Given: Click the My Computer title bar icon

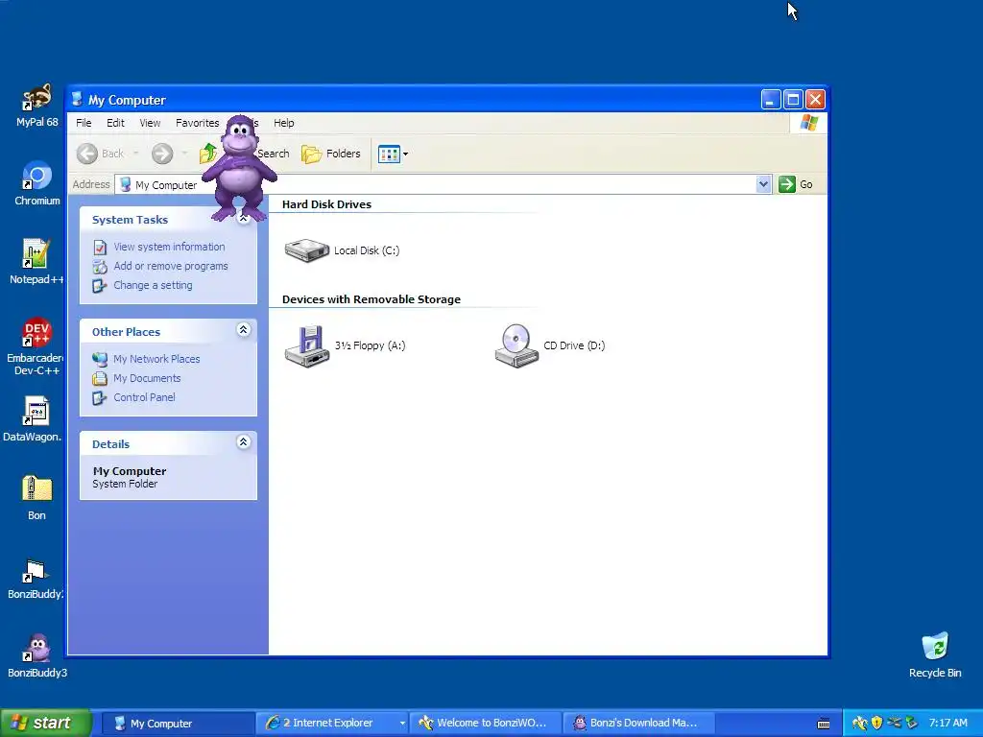Looking at the screenshot, I should 77,100.
